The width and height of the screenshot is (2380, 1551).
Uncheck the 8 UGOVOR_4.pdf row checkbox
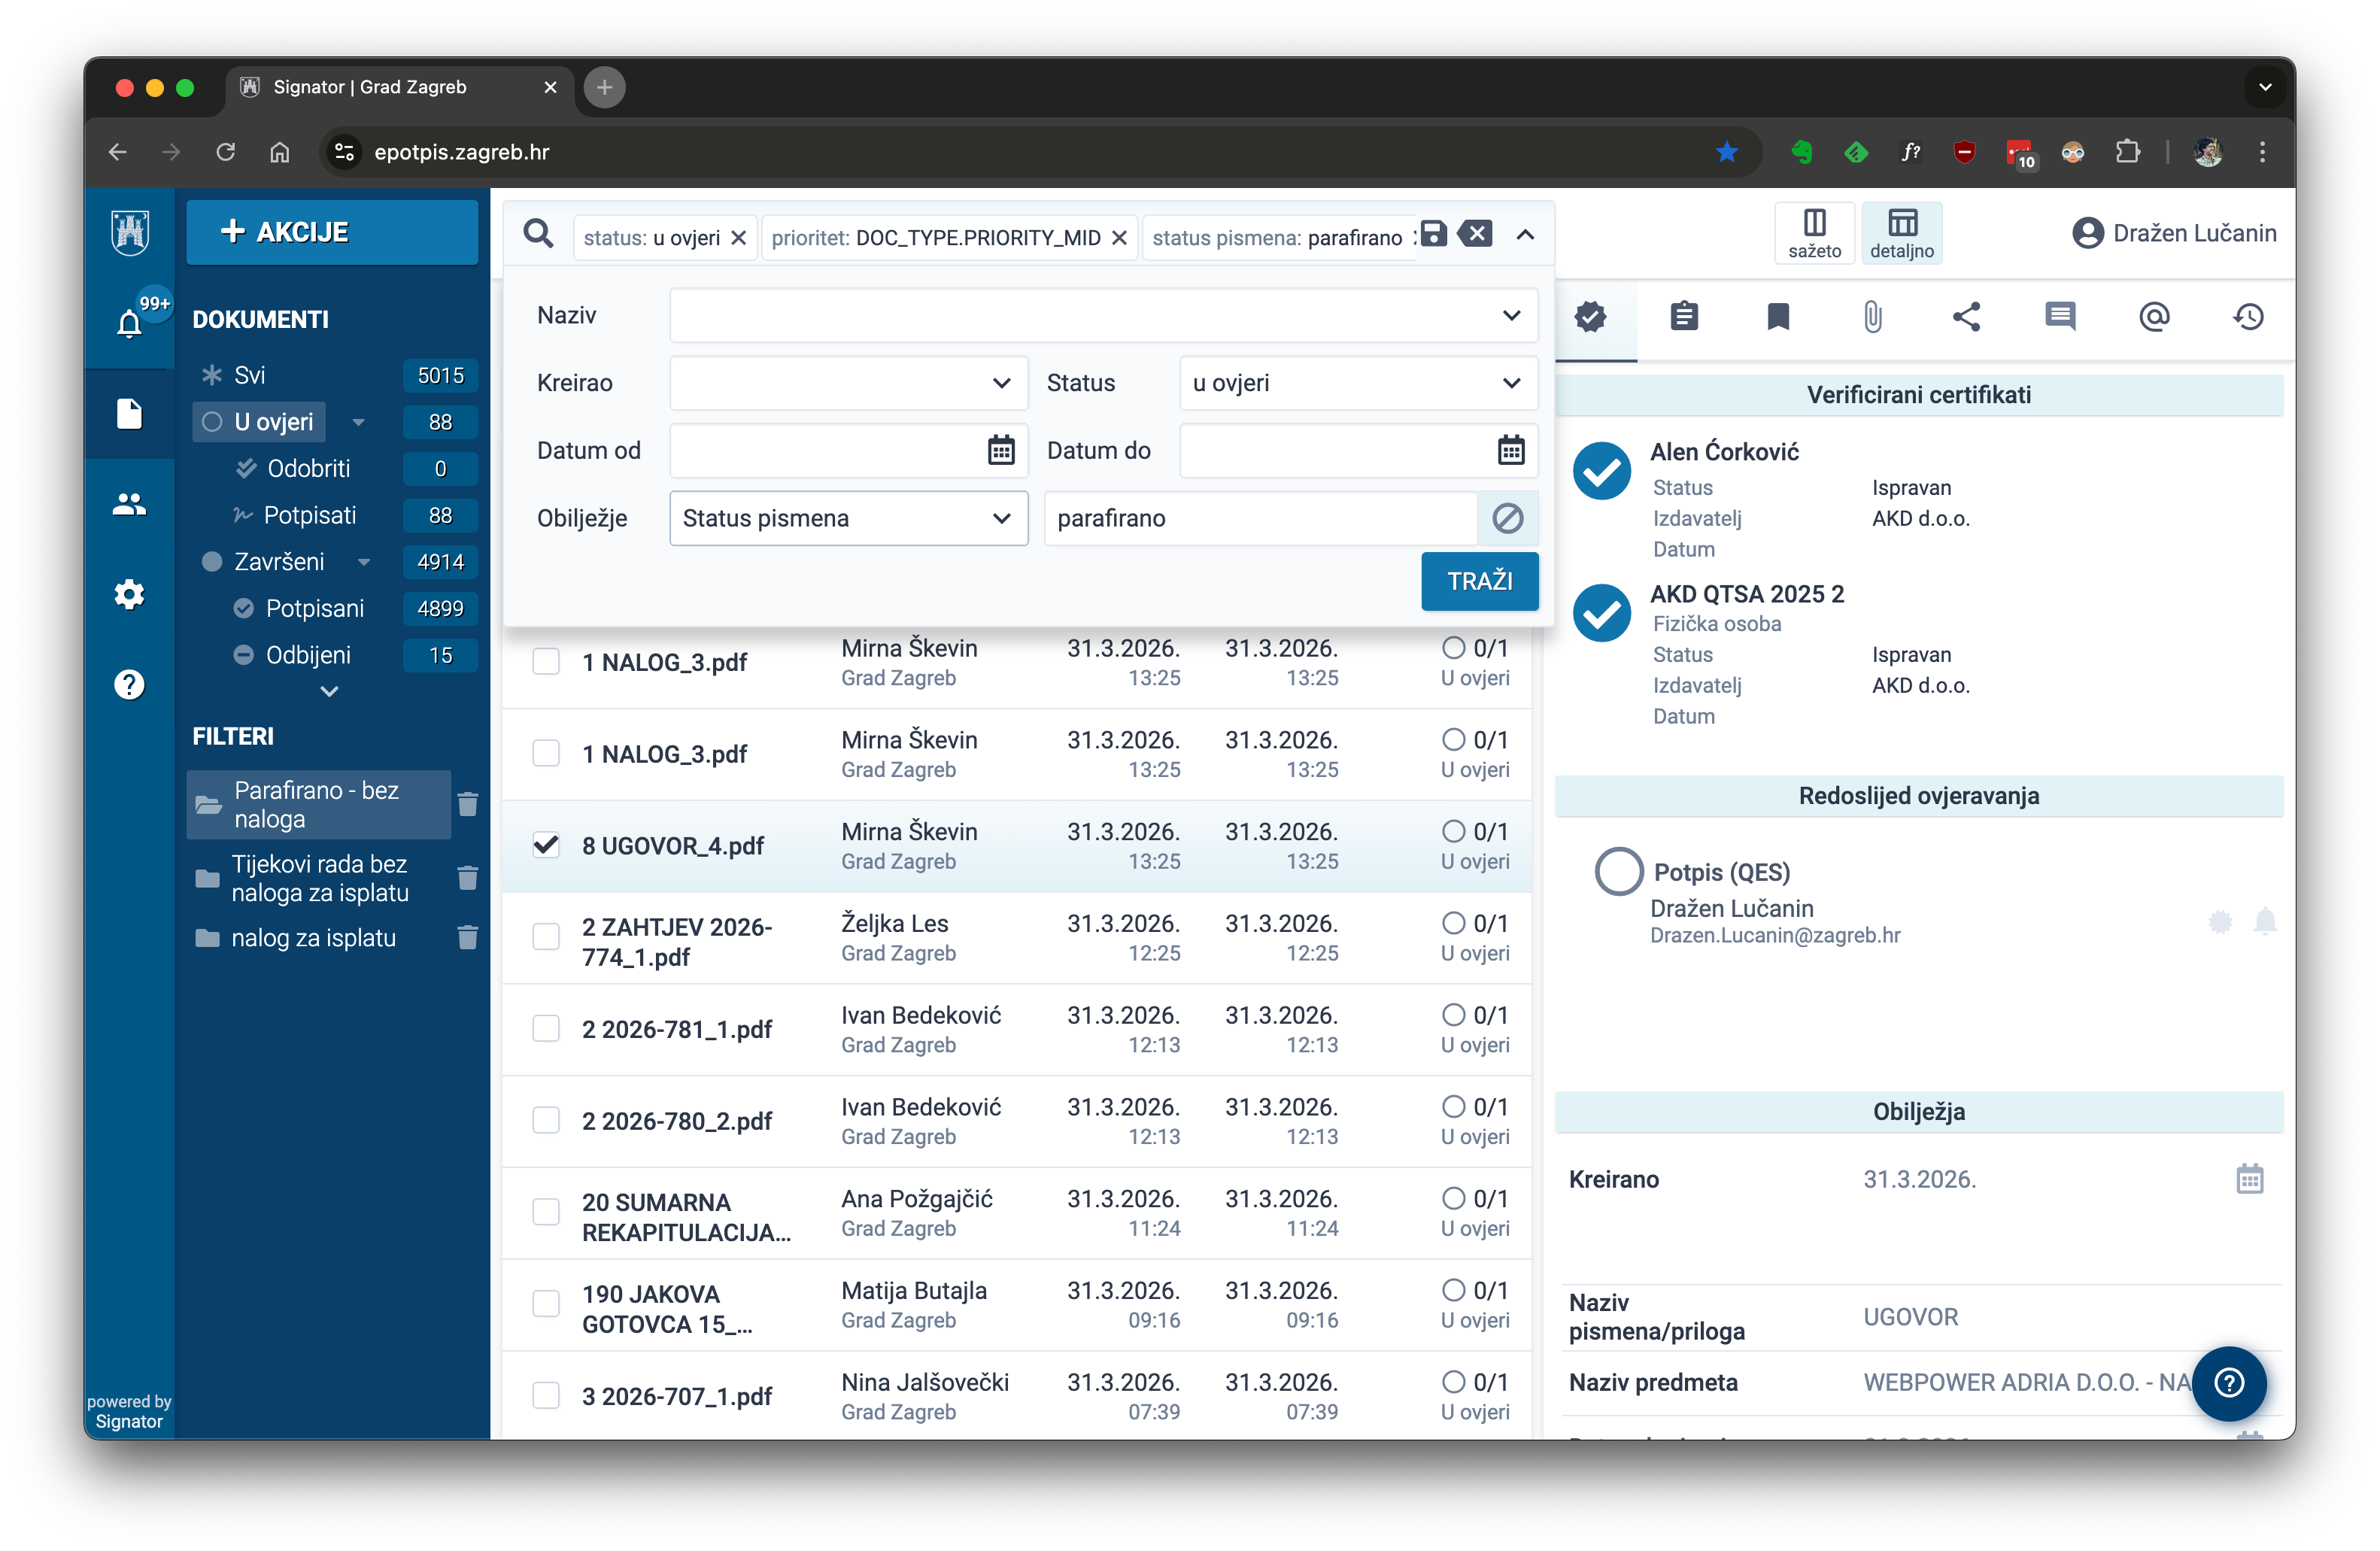pyautogui.click(x=546, y=845)
